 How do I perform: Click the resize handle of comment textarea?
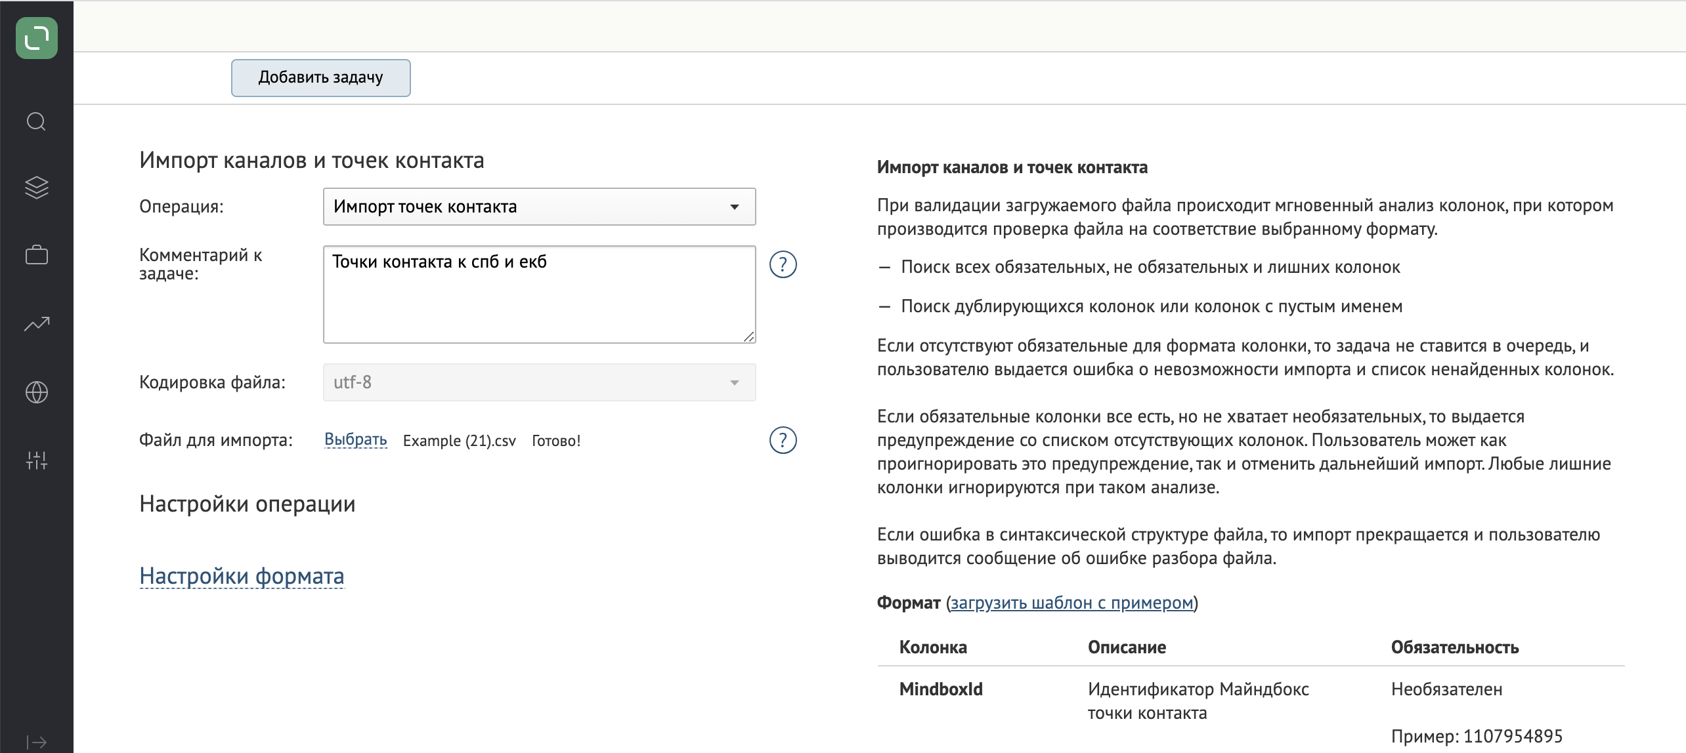click(x=748, y=336)
